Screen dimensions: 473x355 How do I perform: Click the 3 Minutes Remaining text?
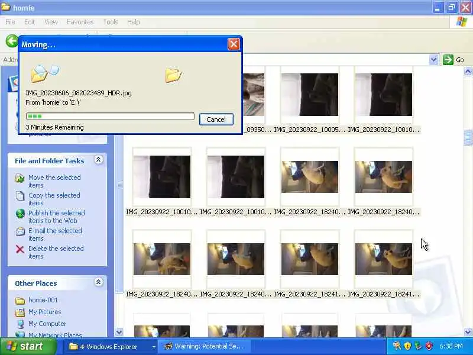click(54, 127)
